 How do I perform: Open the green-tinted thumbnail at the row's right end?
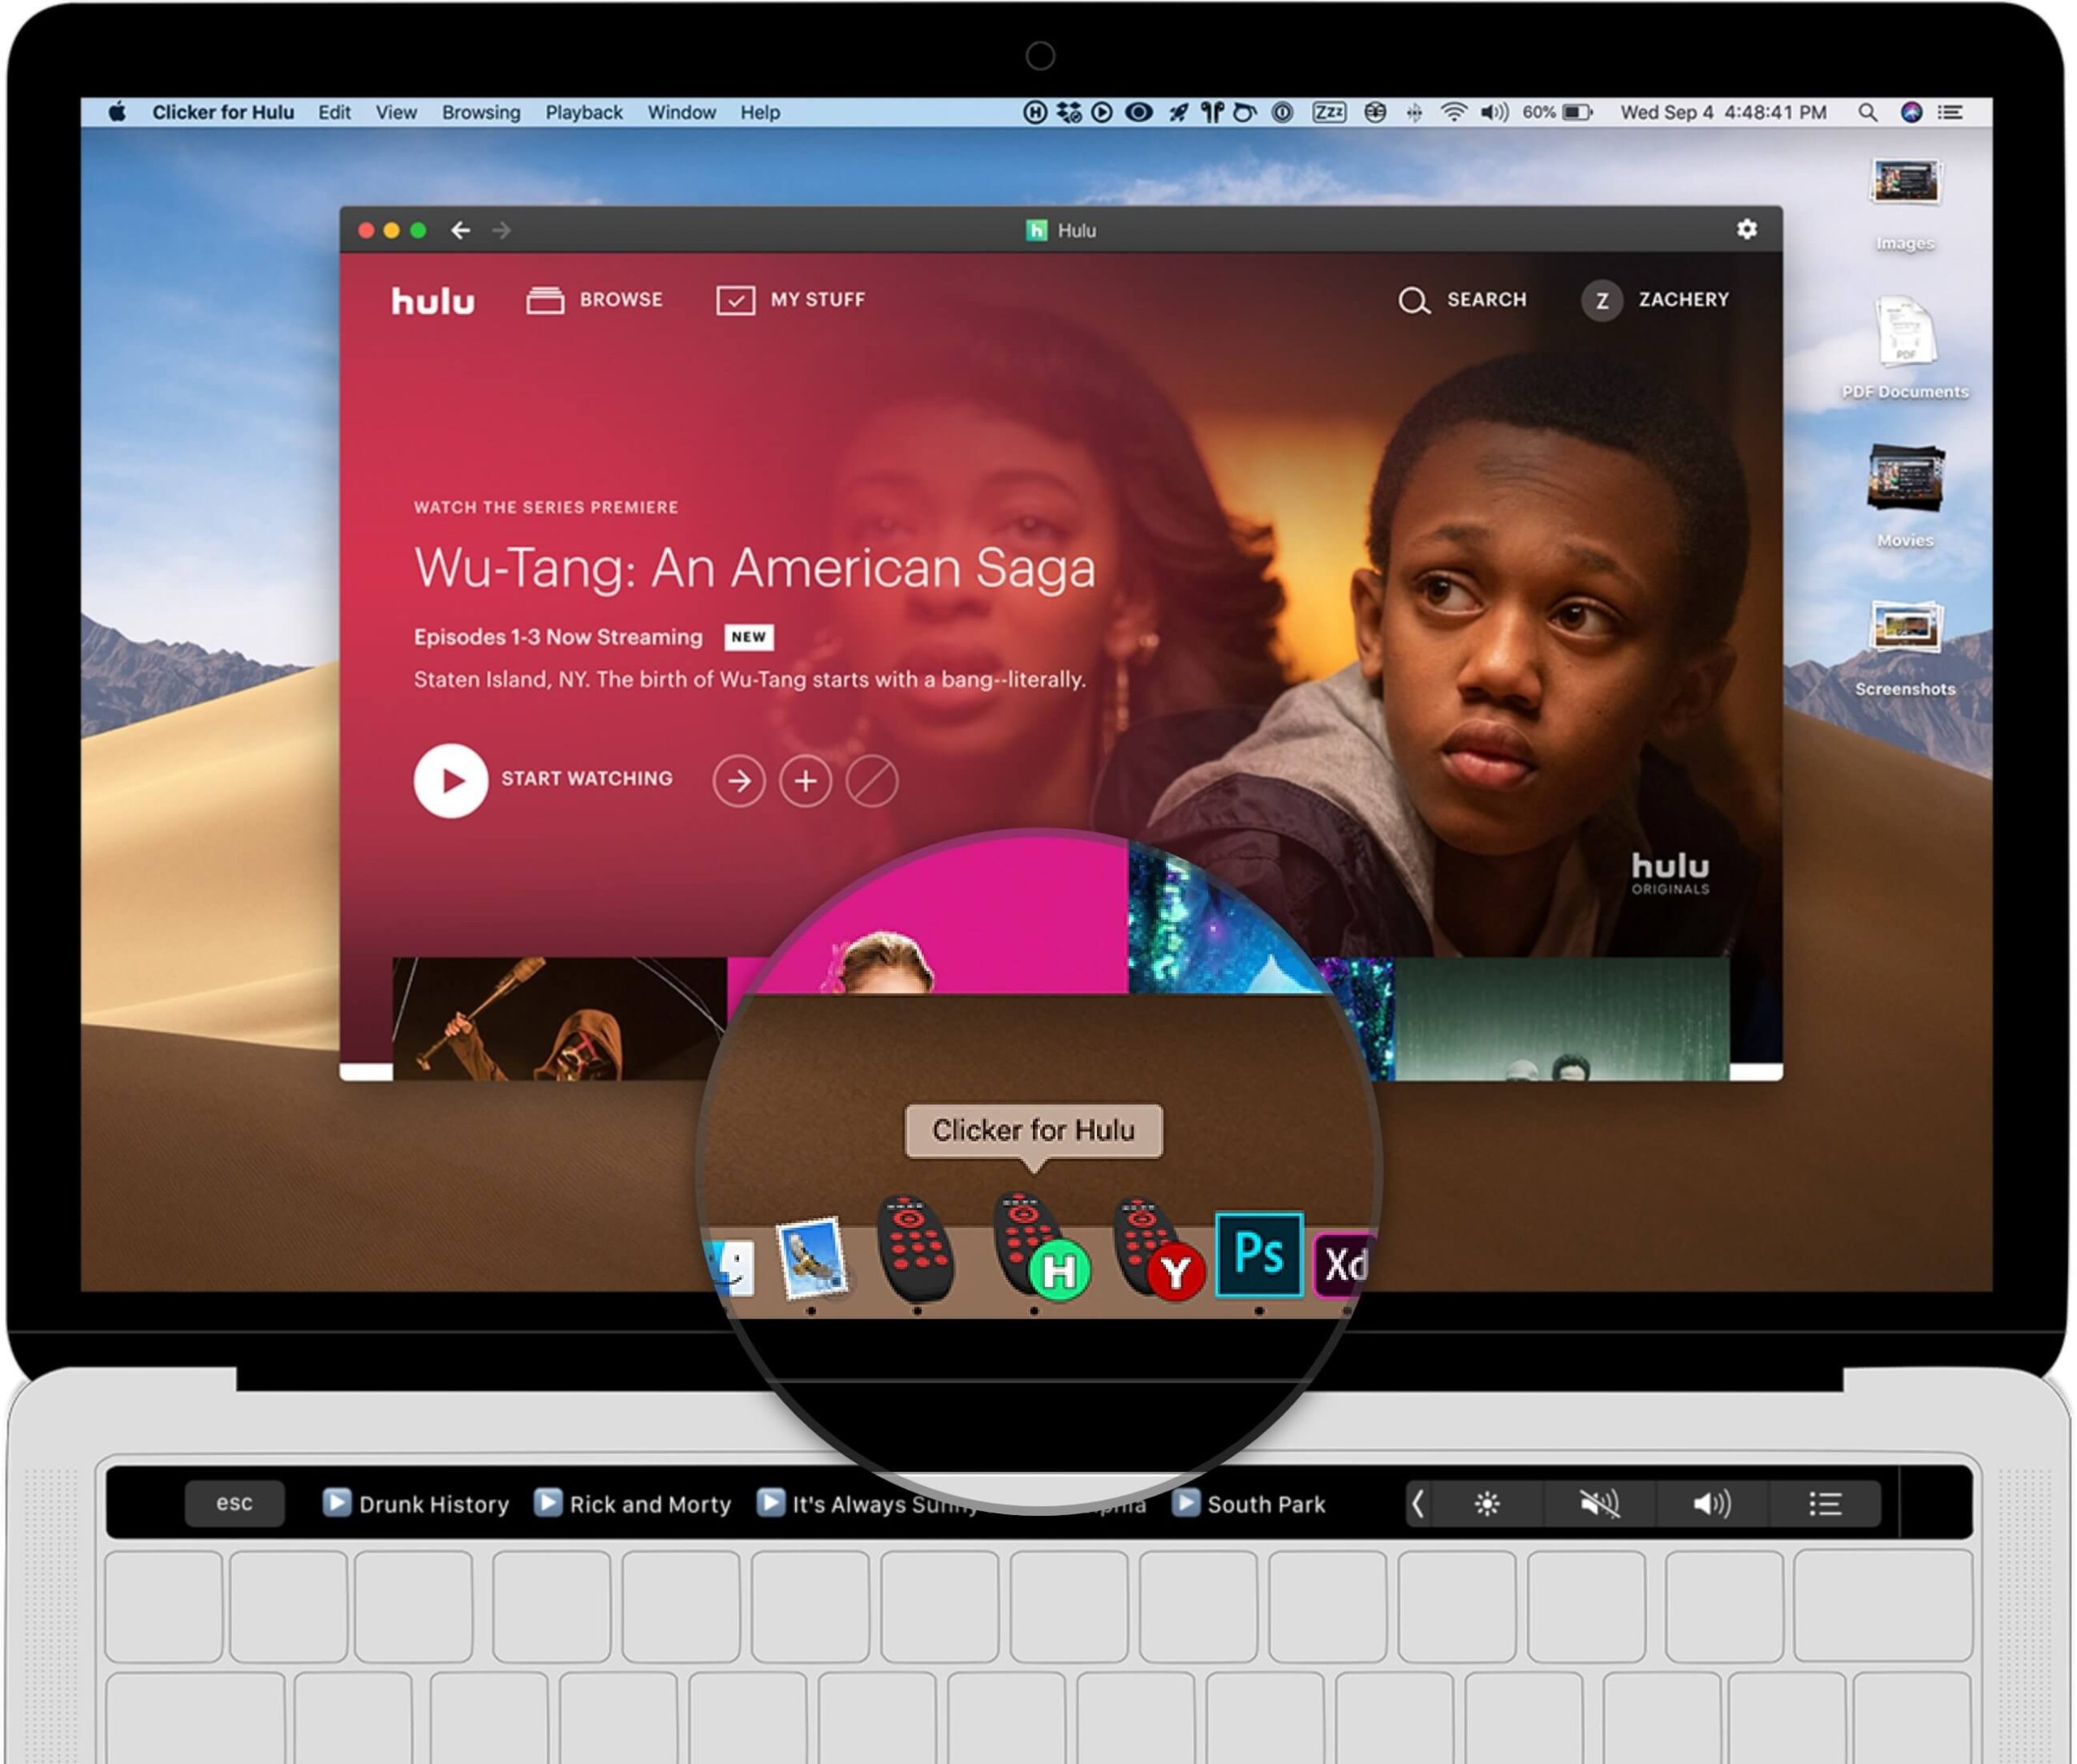(1561, 1018)
